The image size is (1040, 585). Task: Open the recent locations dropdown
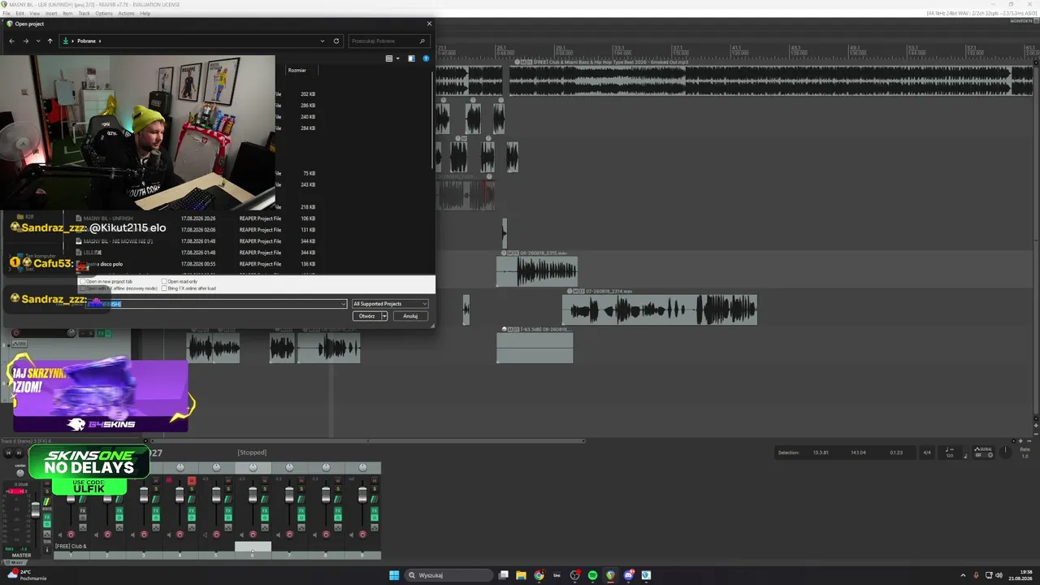37,41
